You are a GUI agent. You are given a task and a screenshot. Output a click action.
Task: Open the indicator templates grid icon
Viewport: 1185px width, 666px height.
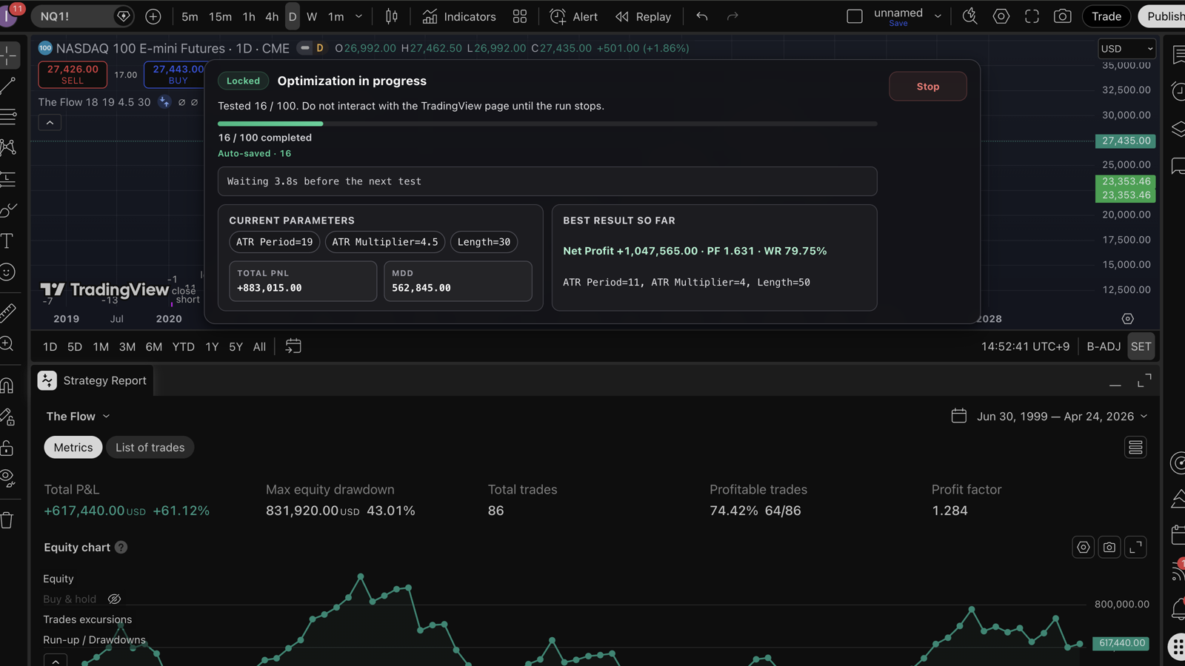pos(520,16)
